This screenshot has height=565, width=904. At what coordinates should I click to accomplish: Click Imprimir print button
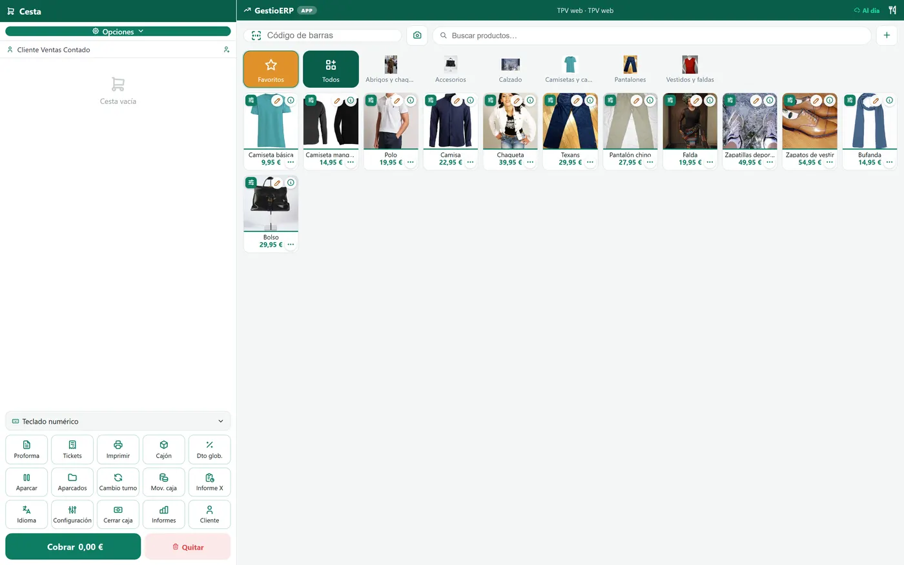tap(118, 449)
